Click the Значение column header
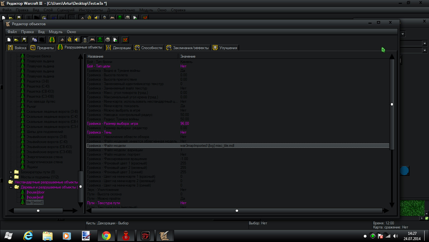Viewport: 429px width, 242px height. pyautogui.click(x=284, y=56)
